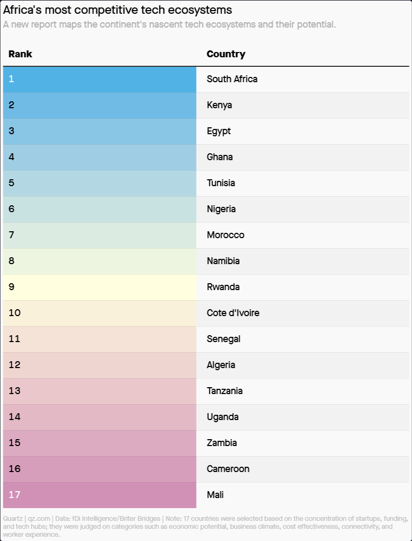Click the Mali country cell
412x541 pixels.
303,495
